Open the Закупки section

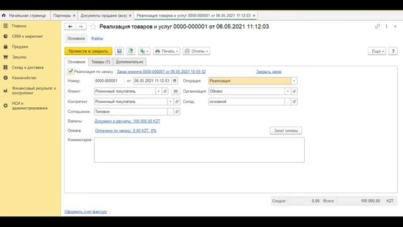point(19,57)
